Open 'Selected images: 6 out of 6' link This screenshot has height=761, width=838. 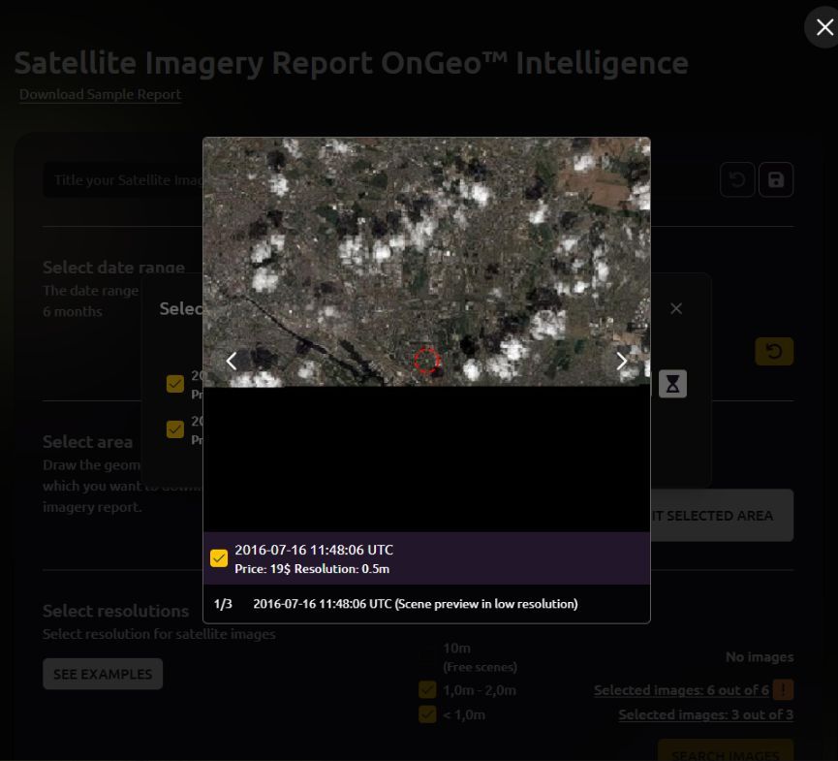681,690
